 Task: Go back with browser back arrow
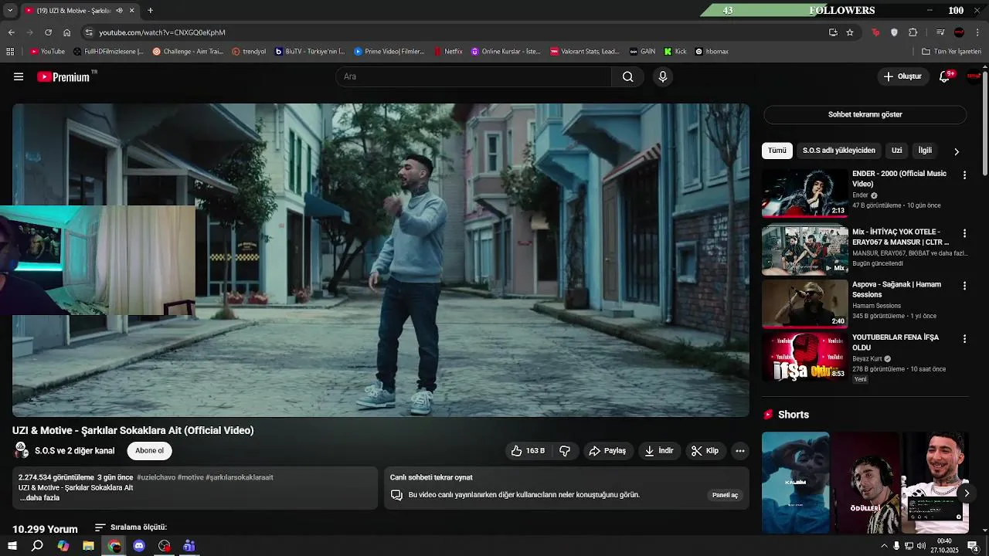coord(11,32)
